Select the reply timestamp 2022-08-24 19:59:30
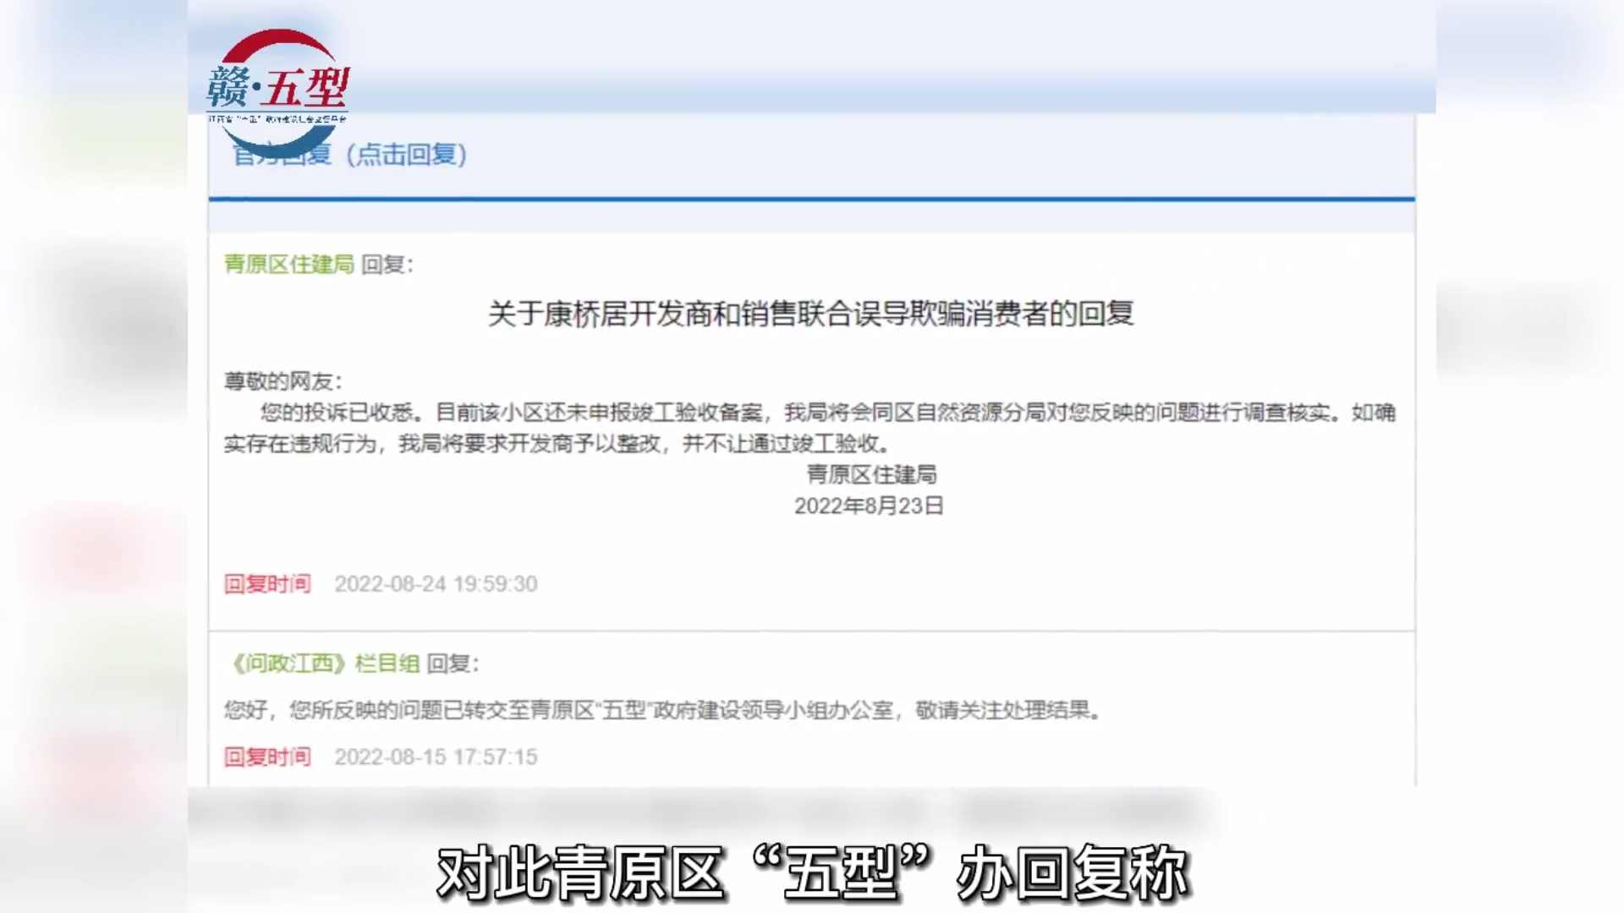Viewport: 1624px width, 913px height. 436,584
